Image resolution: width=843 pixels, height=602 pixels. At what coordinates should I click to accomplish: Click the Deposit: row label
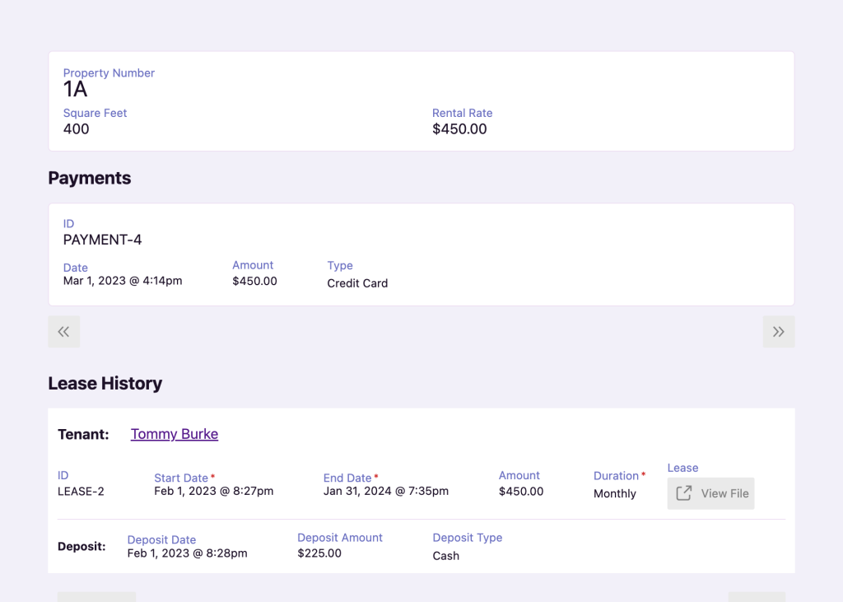pyautogui.click(x=82, y=547)
